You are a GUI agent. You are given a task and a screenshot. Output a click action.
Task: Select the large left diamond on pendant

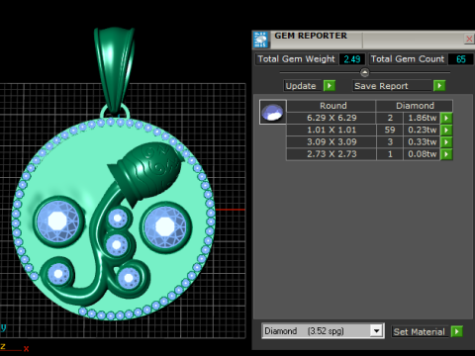point(58,222)
